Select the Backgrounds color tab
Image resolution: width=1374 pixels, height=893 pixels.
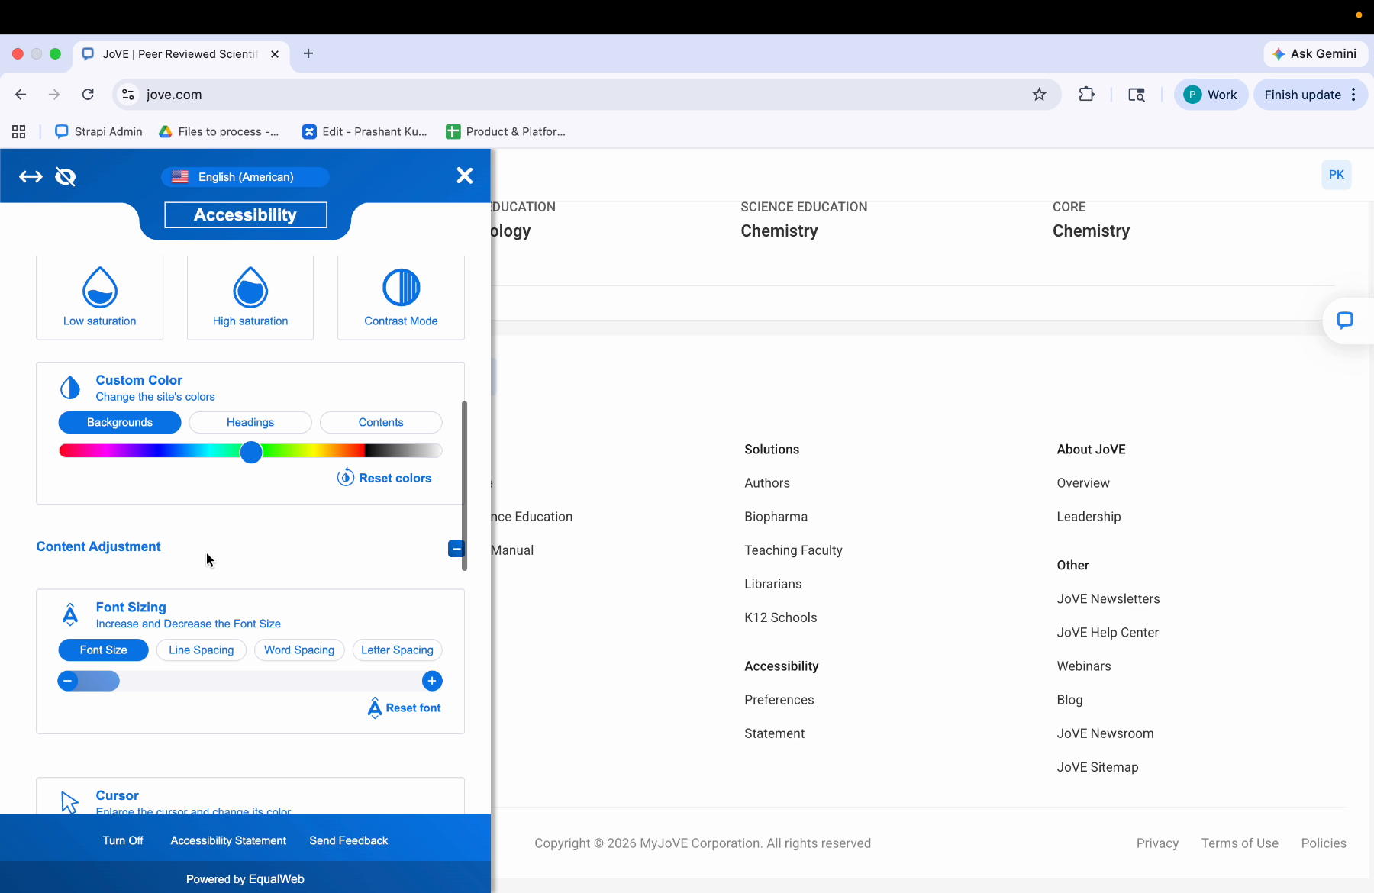coord(120,423)
